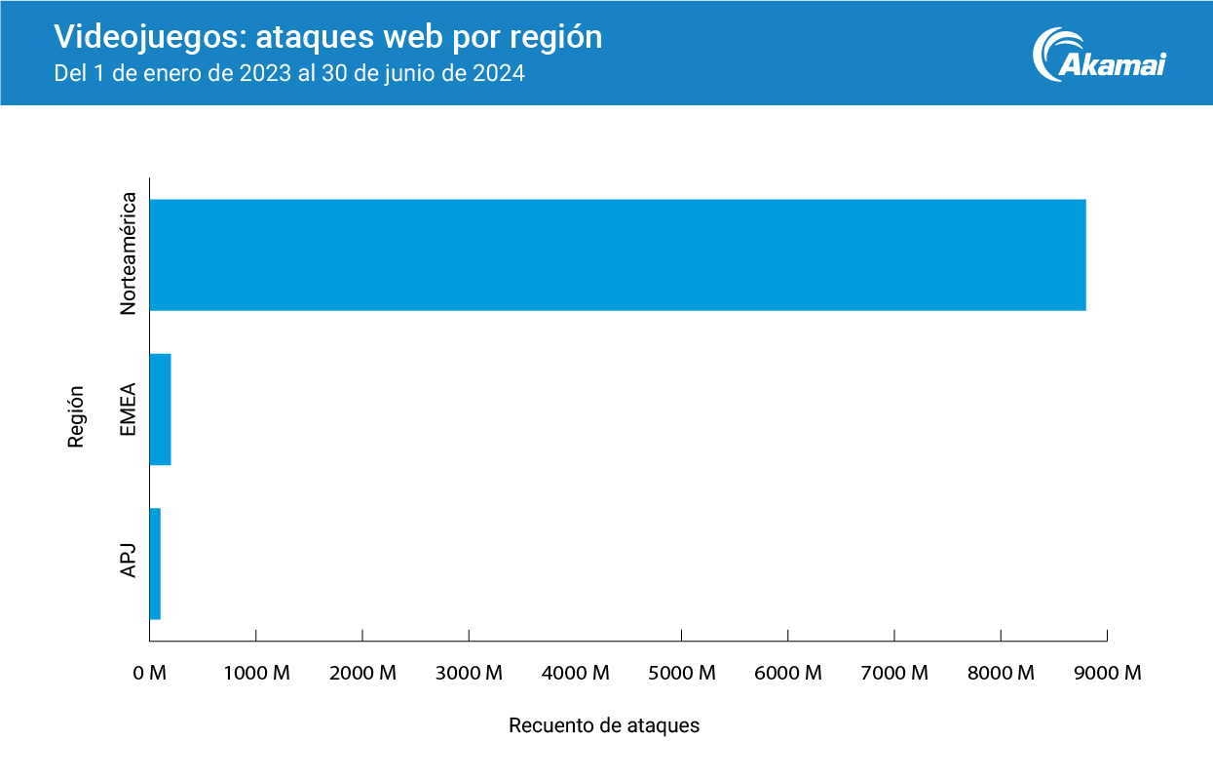This screenshot has height=780, width=1213.
Task: Click the 'Norteamérica' axis label
Action: 128,255
